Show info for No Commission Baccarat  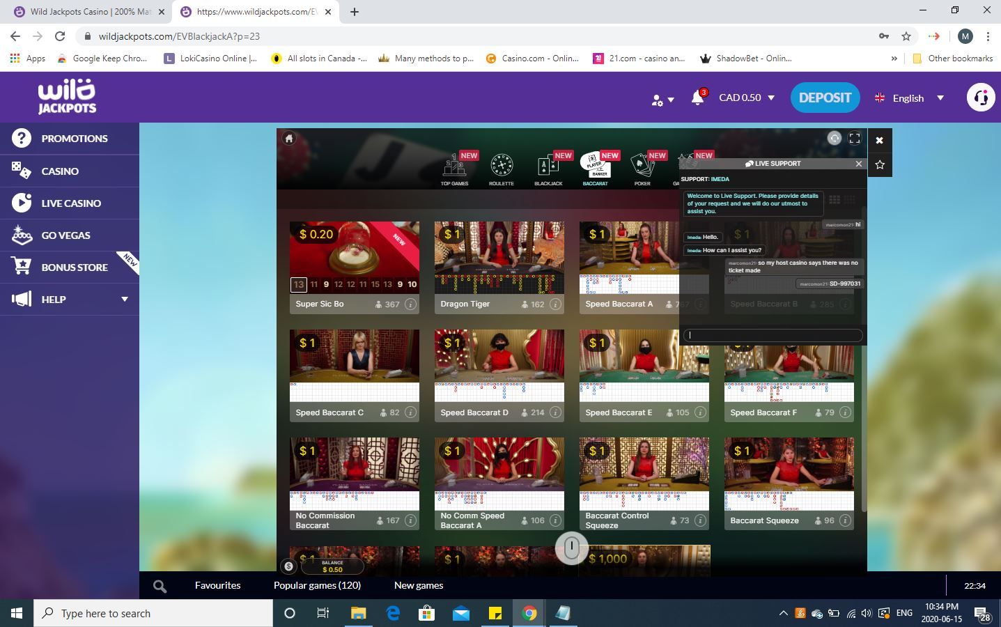coord(410,520)
